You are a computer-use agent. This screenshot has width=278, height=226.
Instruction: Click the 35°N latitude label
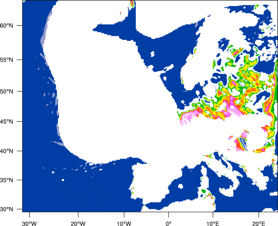(7, 180)
